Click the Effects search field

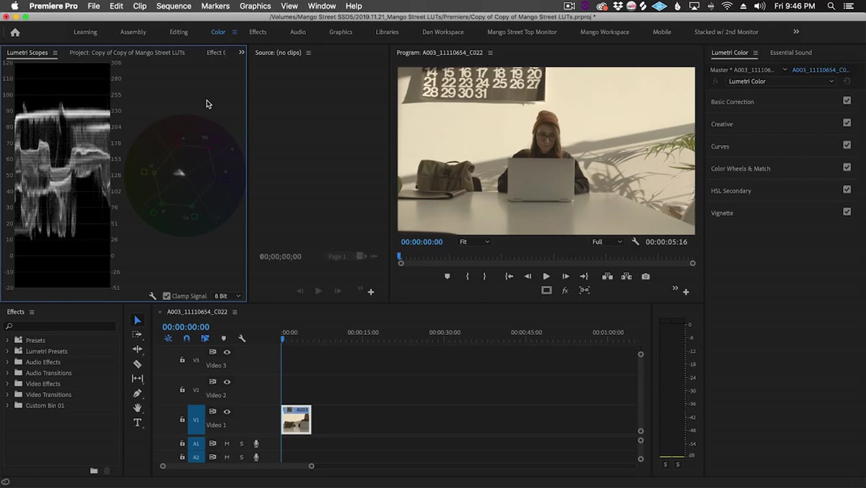tap(60, 326)
